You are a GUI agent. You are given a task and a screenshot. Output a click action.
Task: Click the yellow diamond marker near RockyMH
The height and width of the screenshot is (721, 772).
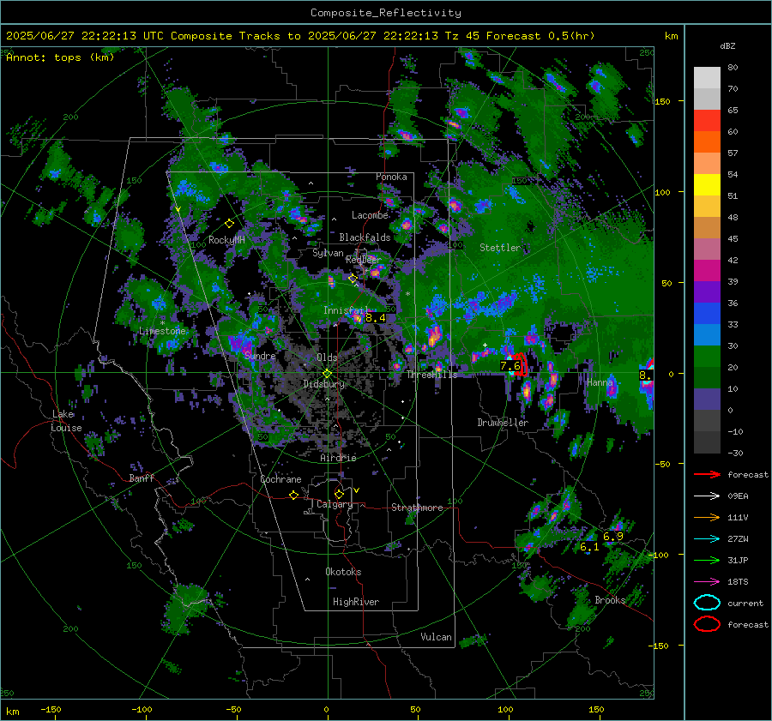229,224
